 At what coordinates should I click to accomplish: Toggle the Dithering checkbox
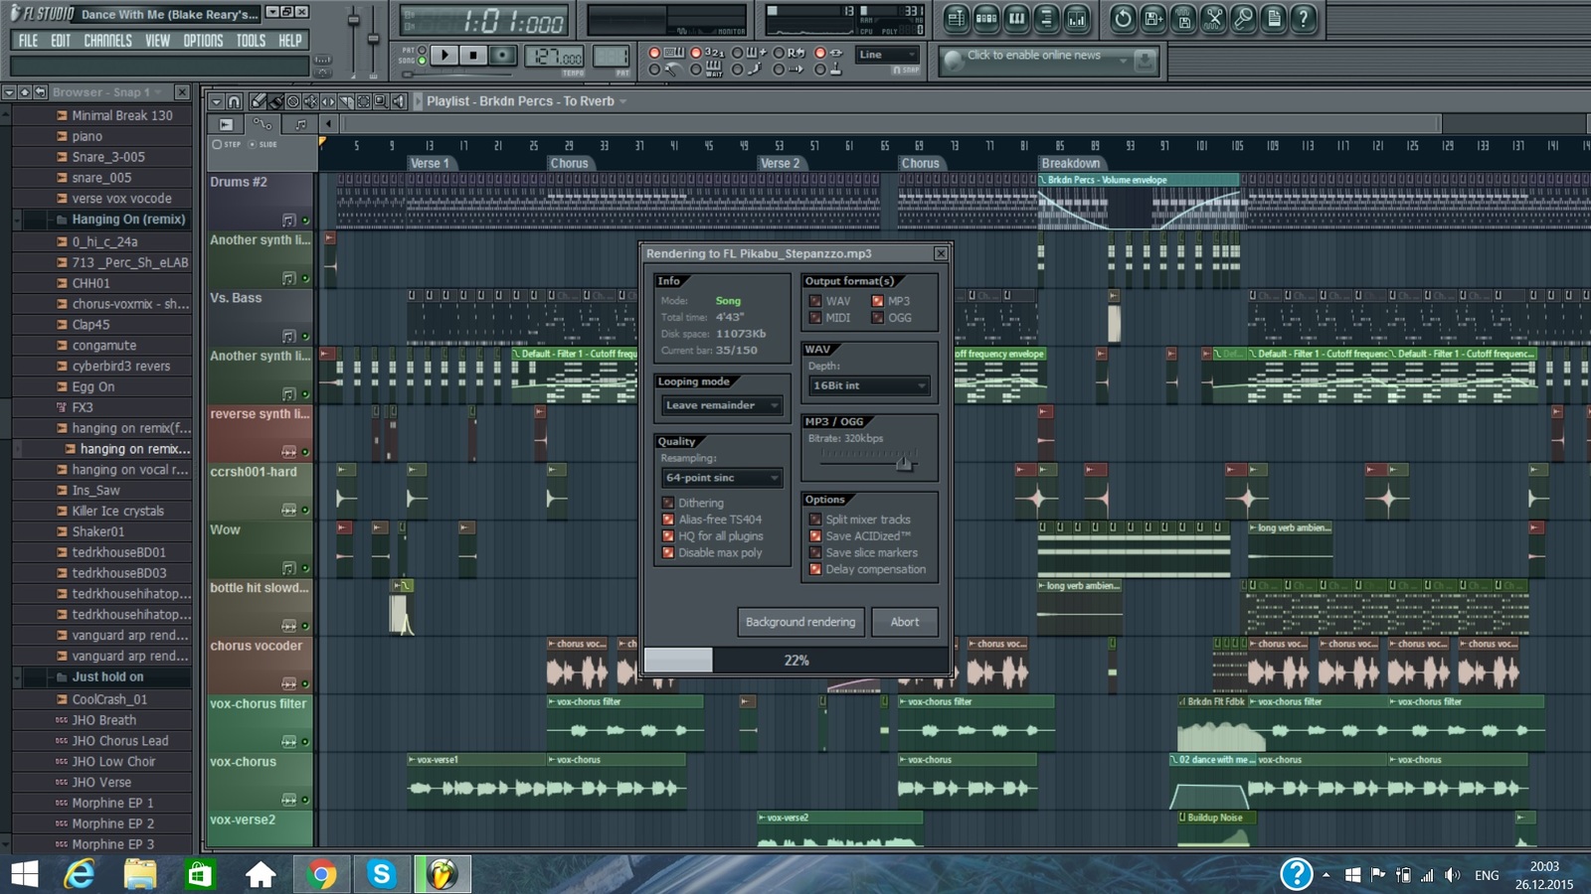click(668, 503)
